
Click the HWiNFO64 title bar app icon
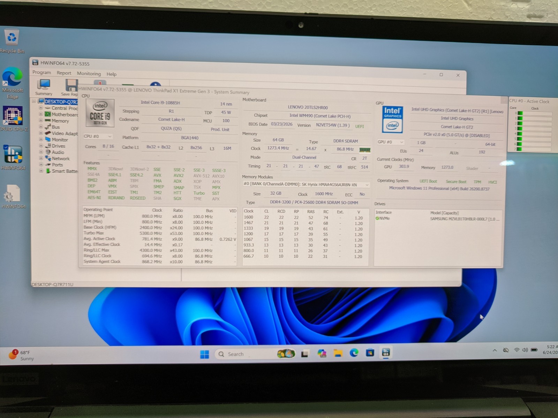(x=35, y=63)
